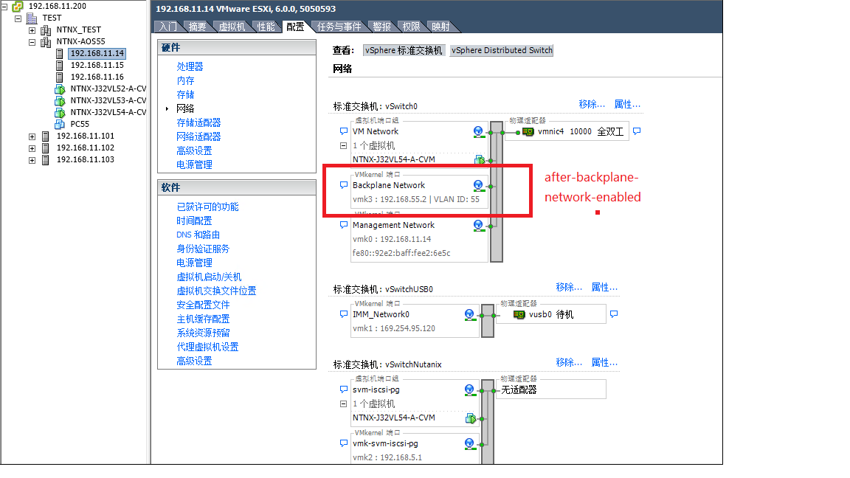Click the speech-bubble icon beside VM Network

click(343, 131)
